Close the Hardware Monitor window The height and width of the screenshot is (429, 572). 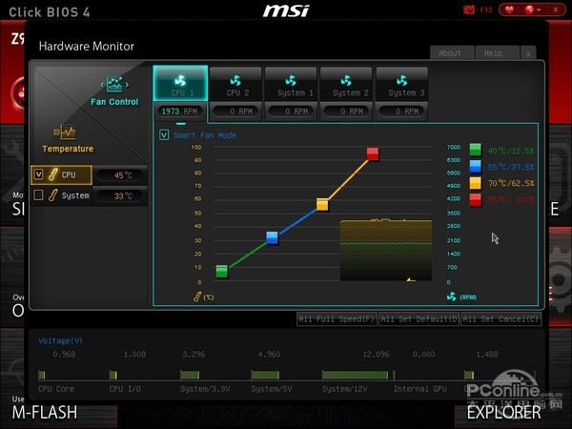coord(528,53)
